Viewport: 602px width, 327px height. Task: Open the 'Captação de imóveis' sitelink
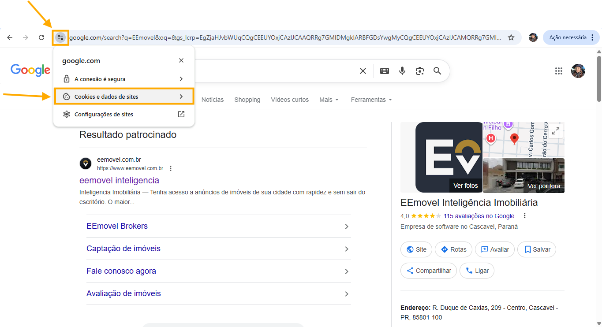(123, 249)
